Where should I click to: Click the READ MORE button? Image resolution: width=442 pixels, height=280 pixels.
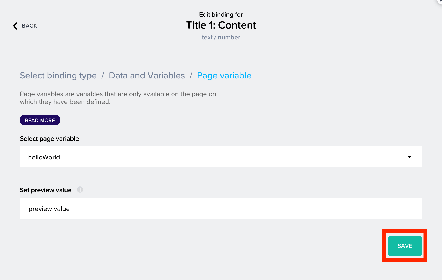point(40,120)
